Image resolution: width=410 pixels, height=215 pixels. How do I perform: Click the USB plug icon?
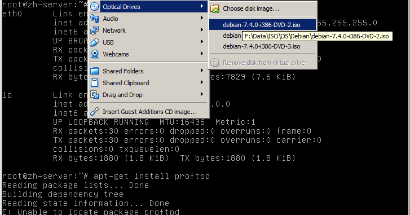pyautogui.click(x=94, y=42)
